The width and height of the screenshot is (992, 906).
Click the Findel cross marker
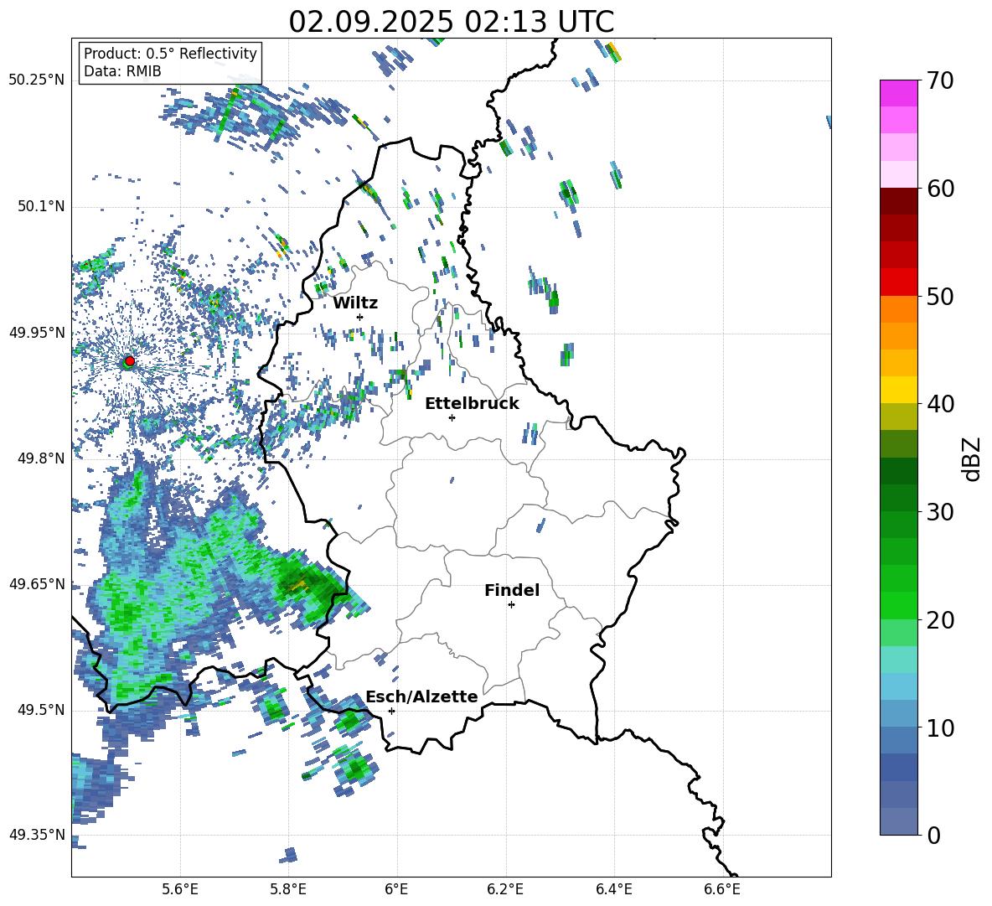tap(511, 605)
